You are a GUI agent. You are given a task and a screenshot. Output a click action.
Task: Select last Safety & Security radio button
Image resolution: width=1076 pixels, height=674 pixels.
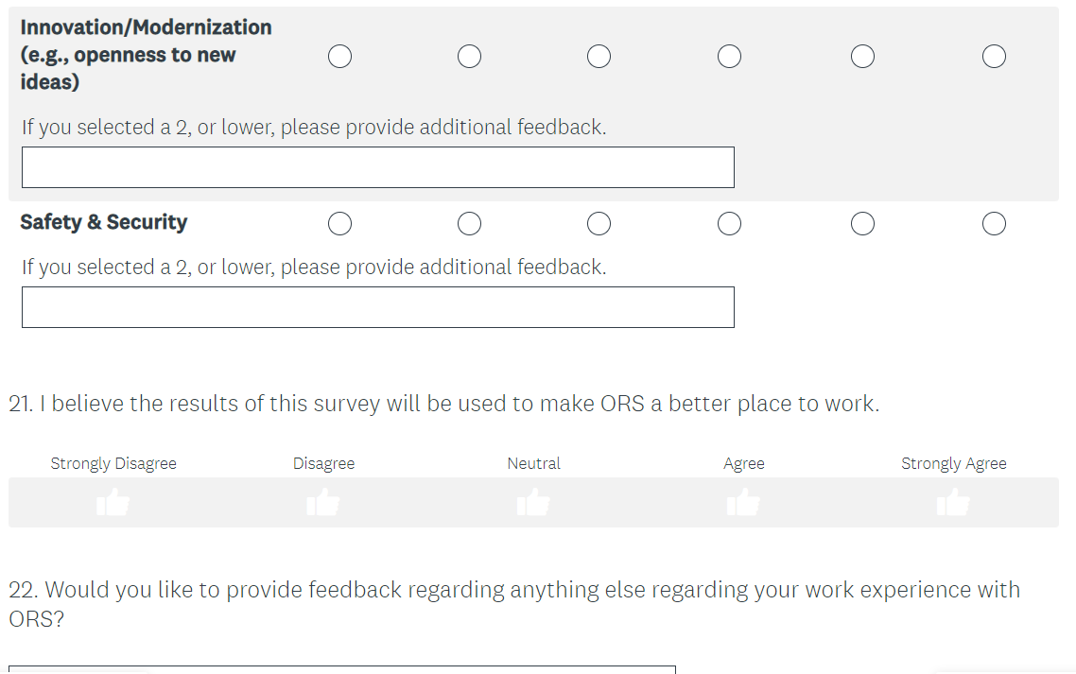(x=994, y=224)
